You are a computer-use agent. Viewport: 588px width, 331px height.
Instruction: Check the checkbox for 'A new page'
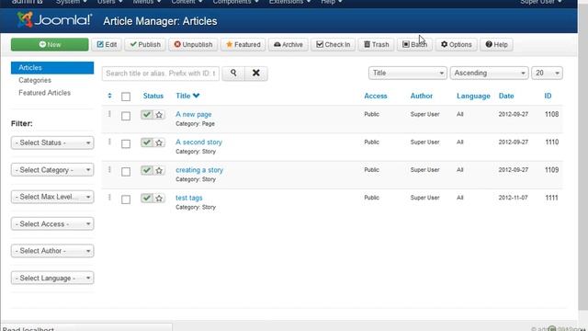(x=126, y=116)
